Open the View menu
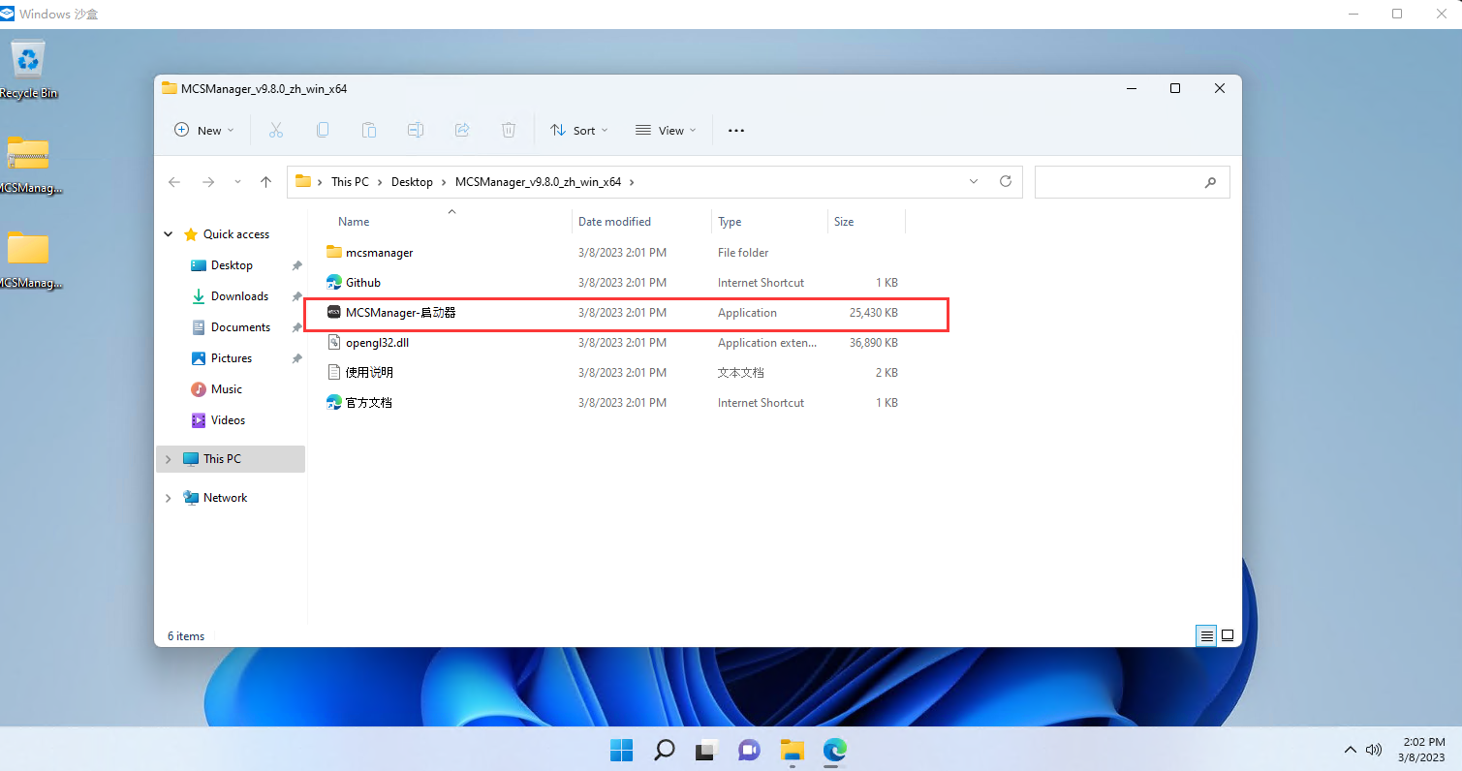1462x771 pixels. [x=666, y=130]
